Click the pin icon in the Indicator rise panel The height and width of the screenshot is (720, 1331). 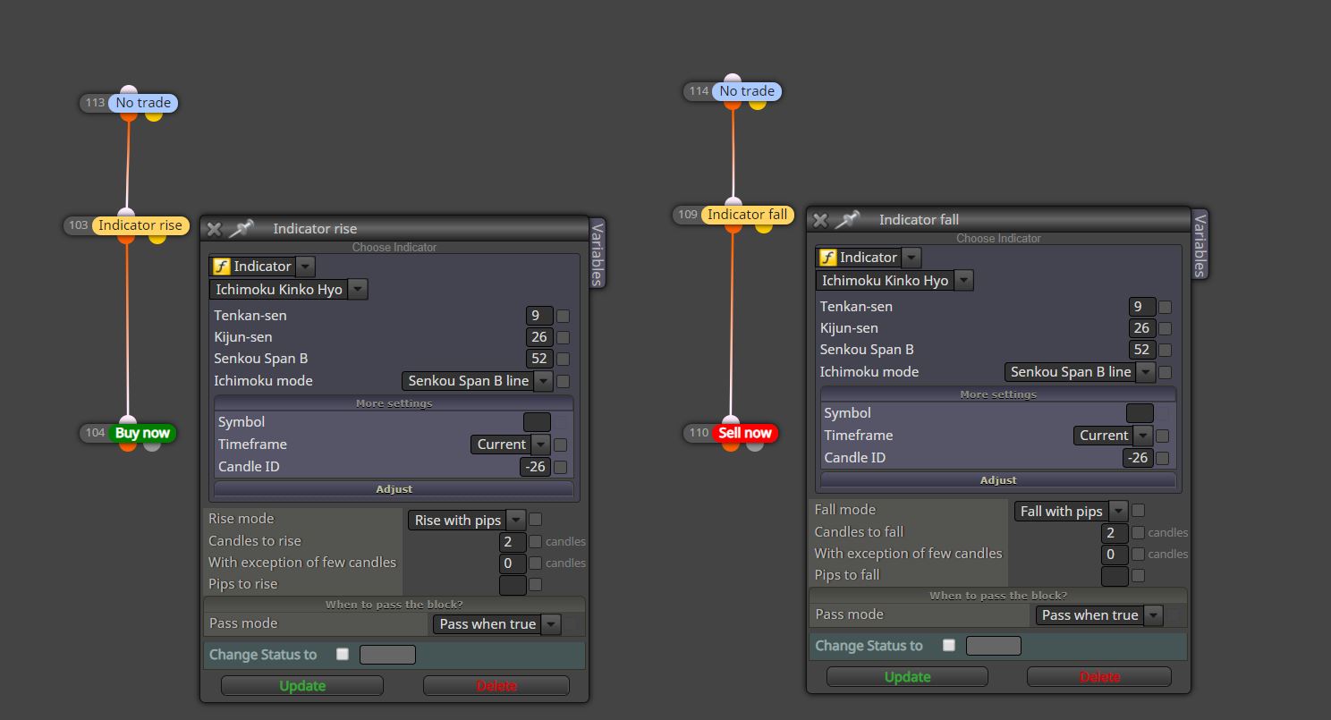[x=241, y=228]
